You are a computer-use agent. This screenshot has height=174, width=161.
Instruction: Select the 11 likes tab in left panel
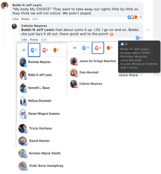(34, 50)
